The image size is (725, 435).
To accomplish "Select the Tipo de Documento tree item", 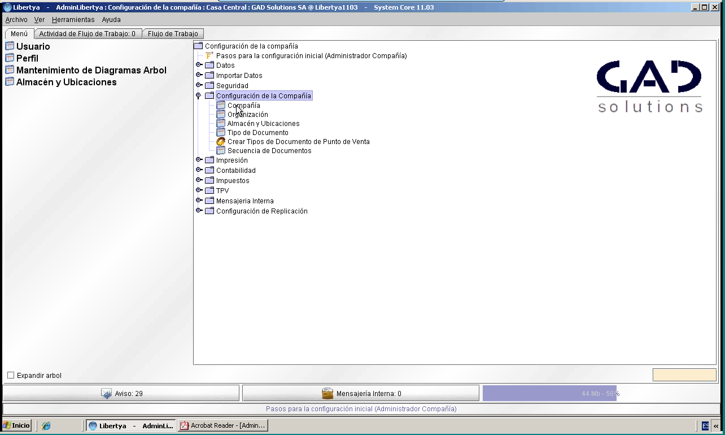I will (257, 132).
